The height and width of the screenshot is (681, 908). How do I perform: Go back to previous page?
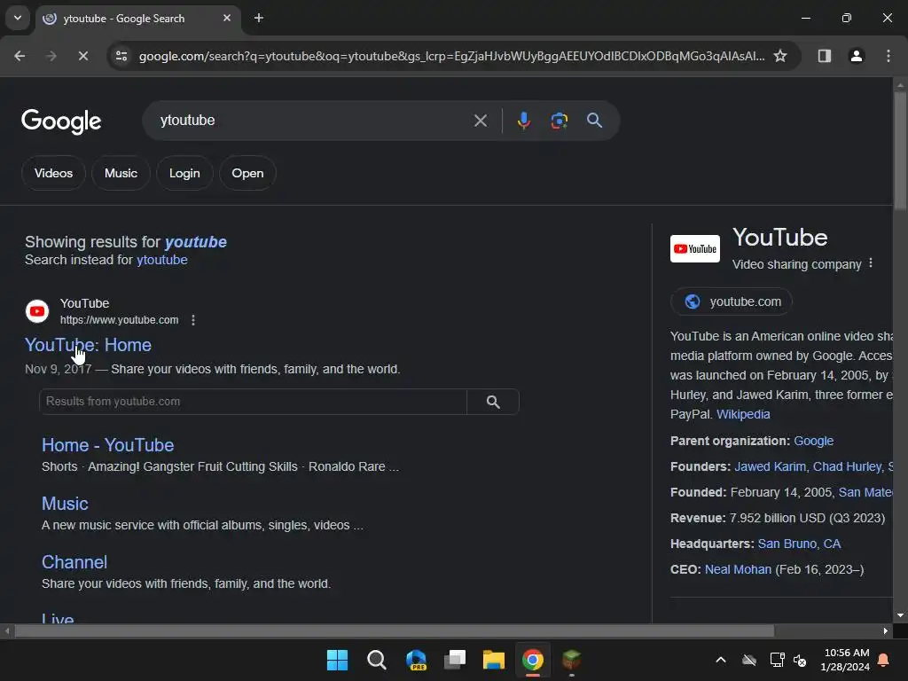20,56
